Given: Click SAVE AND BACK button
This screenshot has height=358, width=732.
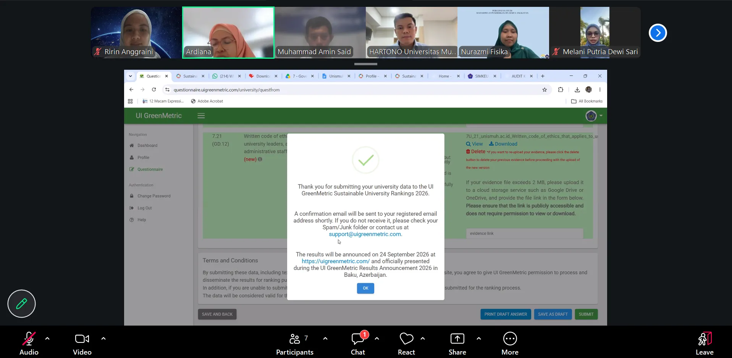Looking at the screenshot, I should point(217,314).
